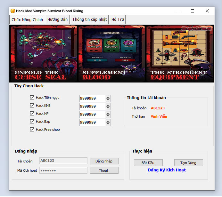Decrement the Hack KNB value arrow
This screenshot has height=197, width=222.
pyautogui.click(x=108, y=108)
